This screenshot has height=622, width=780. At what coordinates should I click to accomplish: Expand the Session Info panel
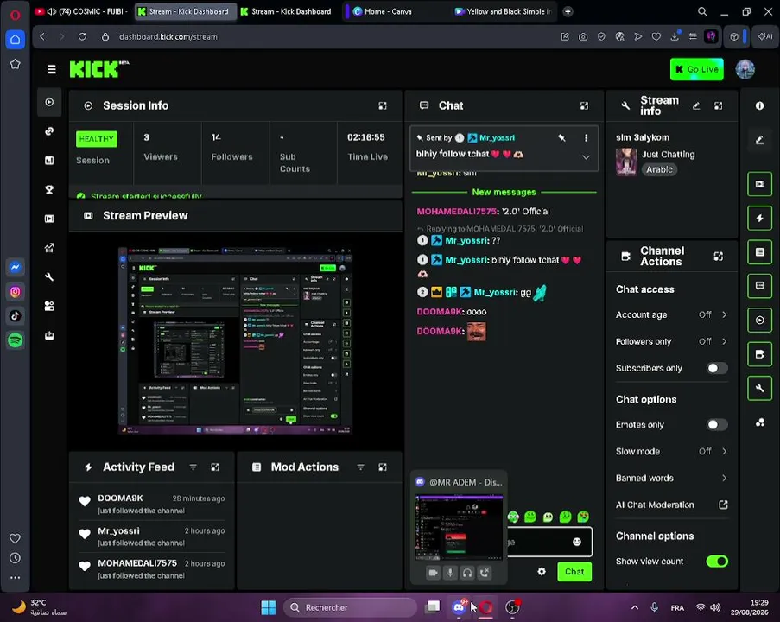coord(383,105)
